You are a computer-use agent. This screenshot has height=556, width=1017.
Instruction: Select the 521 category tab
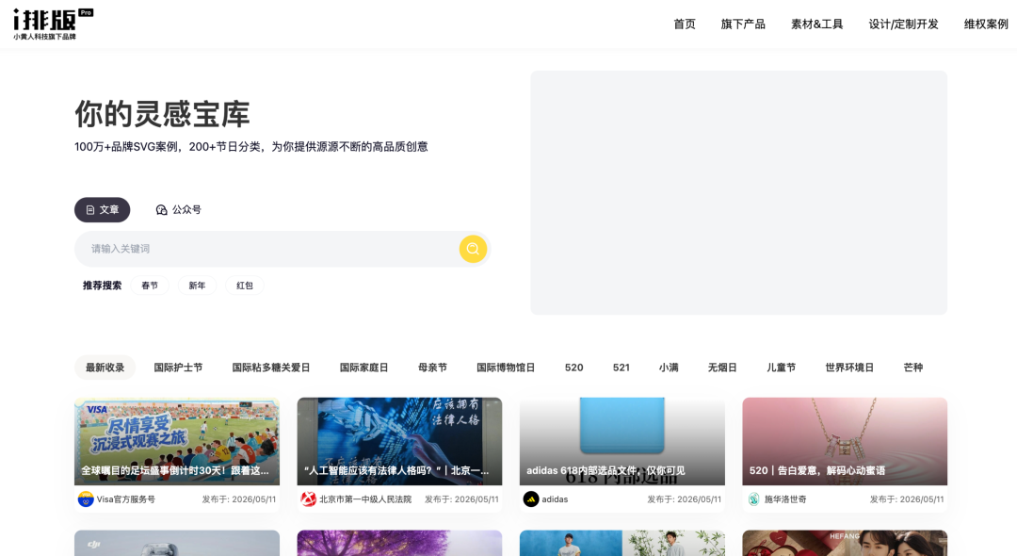point(621,368)
